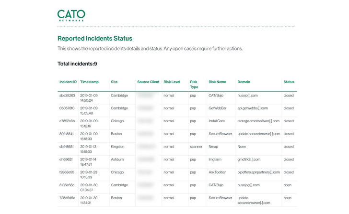Click incident ID 728d5d6e

67,198
